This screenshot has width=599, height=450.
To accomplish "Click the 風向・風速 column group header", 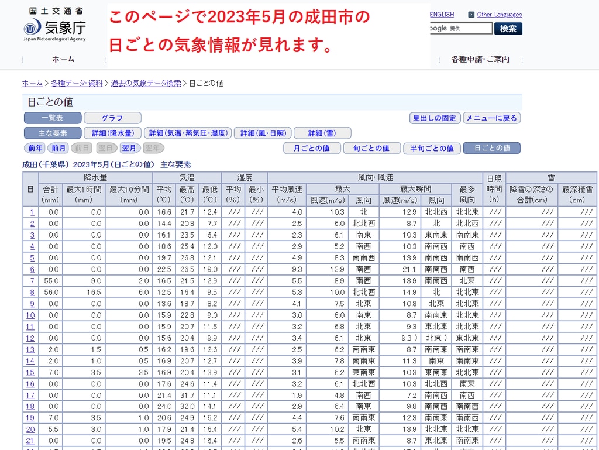I will (x=375, y=178).
